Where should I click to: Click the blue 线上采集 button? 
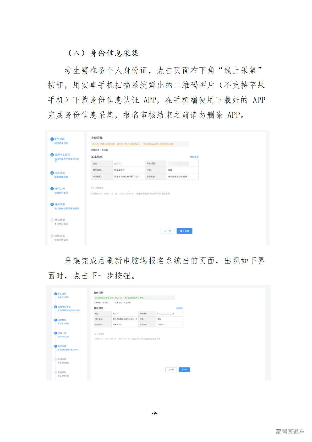[x=184, y=231]
